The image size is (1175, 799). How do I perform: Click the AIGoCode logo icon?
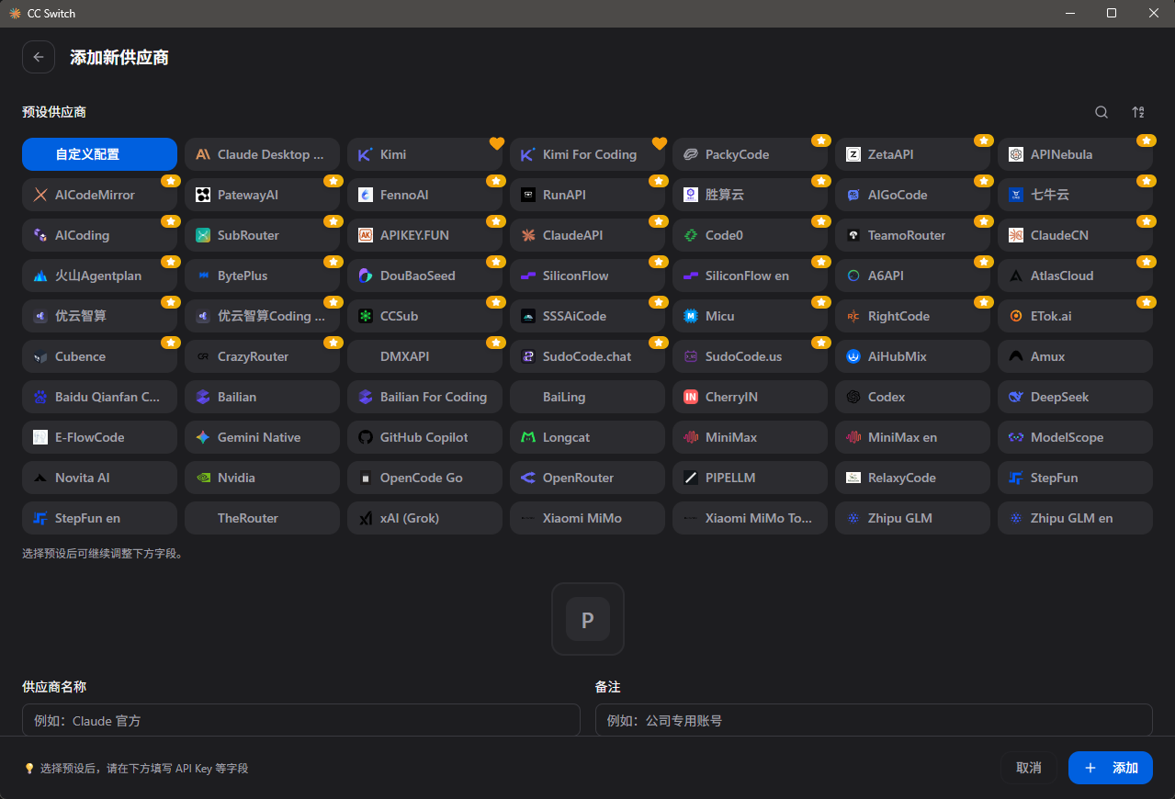click(x=853, y=195)
